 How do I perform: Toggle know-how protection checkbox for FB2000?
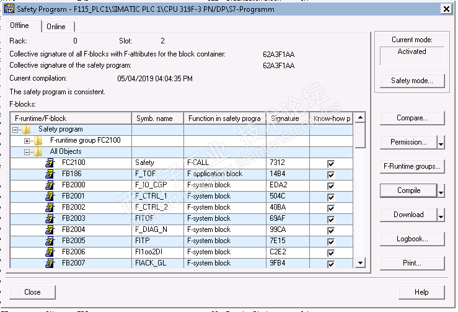pyautogui.click(x=331, y=185)
